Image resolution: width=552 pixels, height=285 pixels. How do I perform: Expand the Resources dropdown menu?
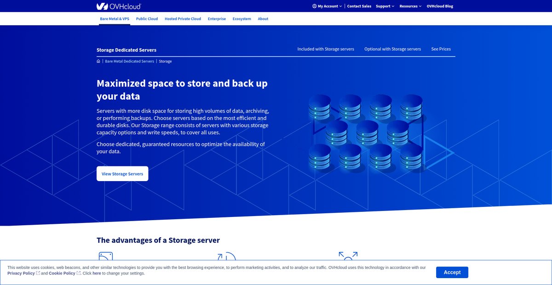pyautogui.click(x=410, y=6)
